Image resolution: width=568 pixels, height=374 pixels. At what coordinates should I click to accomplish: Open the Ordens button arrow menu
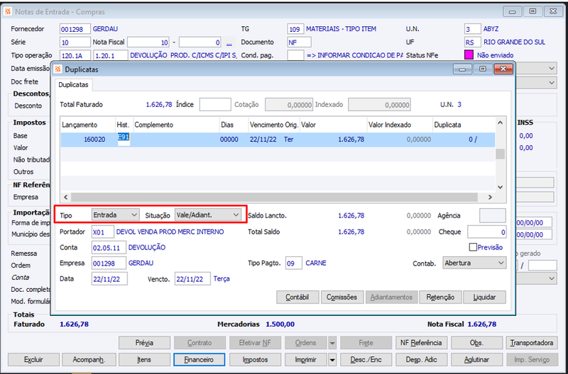click(332, 343)
